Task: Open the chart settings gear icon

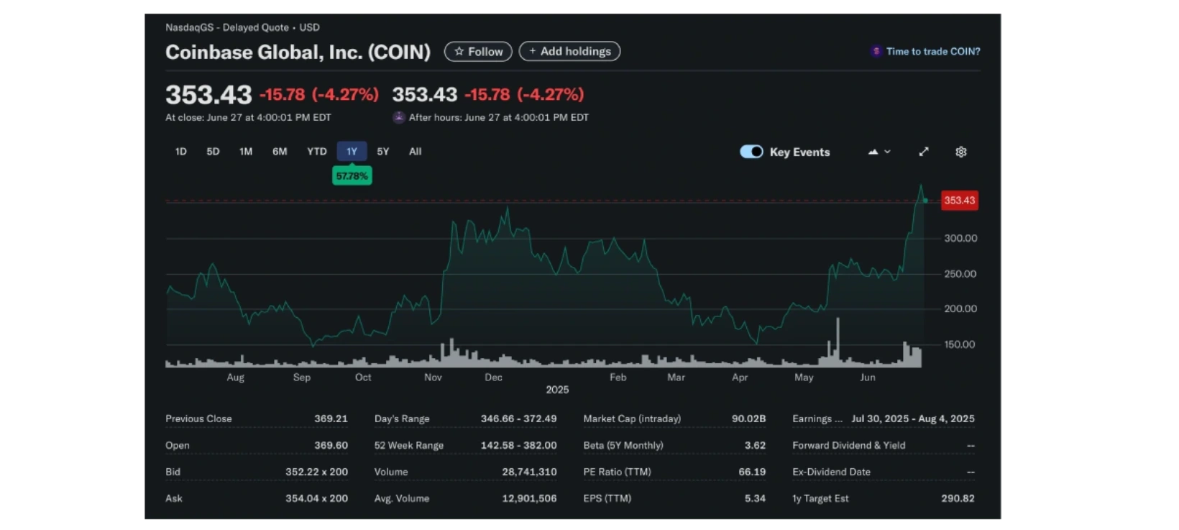Action: pyautogui.click(x=960, y=152)
